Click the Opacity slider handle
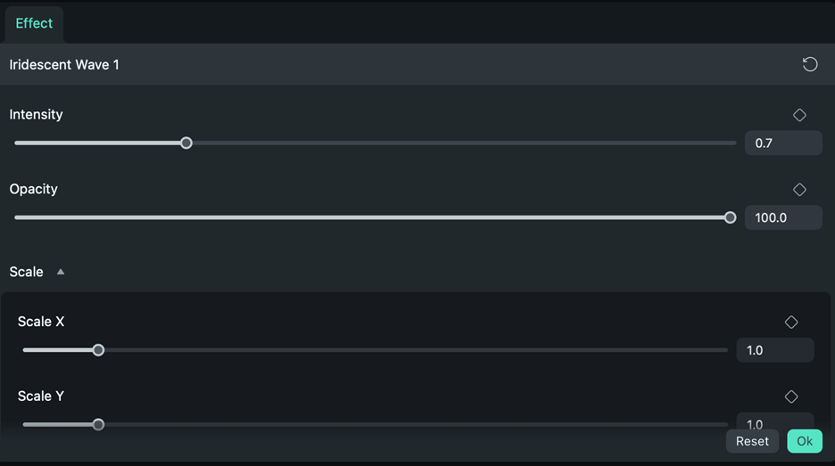The height and width of the screenshot is (466, 835). [x=730, y=217]
